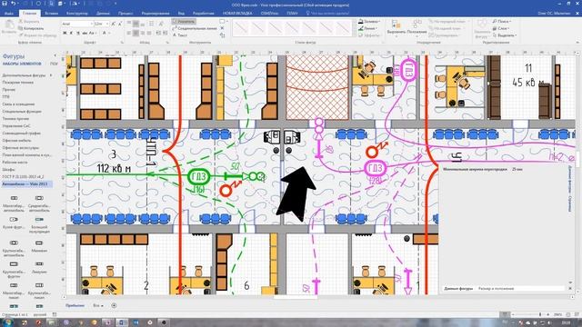Image resolution: width=582 pixels, height=327 pixels.
Task: Click the Paste (Вставить) icon
Action: [x=8, y=26]
